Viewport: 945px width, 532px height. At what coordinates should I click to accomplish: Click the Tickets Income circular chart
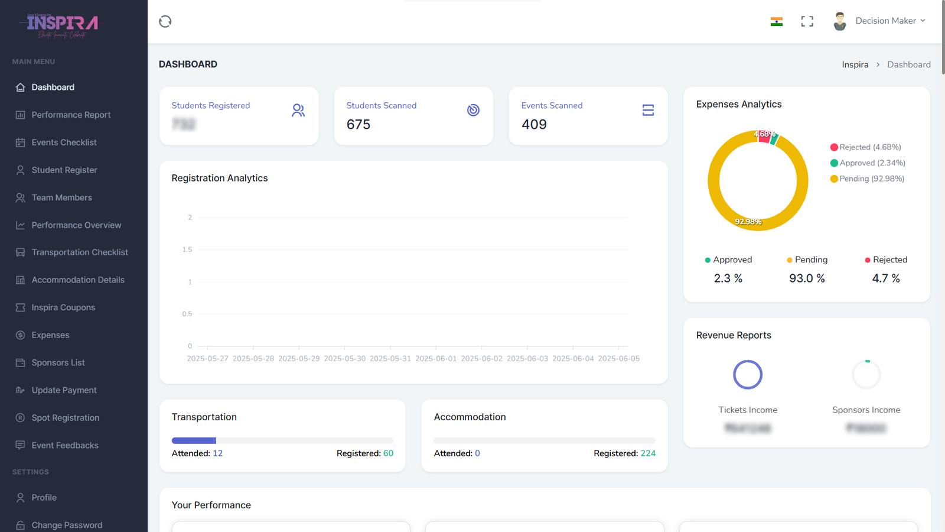pos(748,375)
